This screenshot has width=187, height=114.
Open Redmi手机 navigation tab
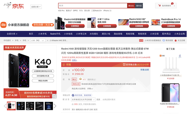point(55,34)
